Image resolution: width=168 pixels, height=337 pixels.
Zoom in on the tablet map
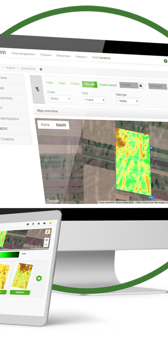pyautogui.click(x=46, y=240)
